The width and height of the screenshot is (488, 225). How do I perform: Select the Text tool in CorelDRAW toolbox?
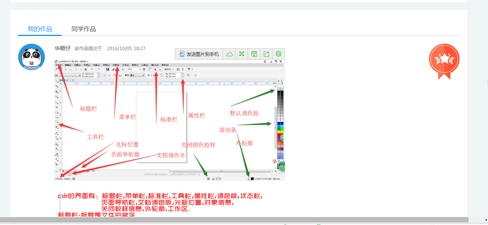pyautogui.click(x=57, y=127)
